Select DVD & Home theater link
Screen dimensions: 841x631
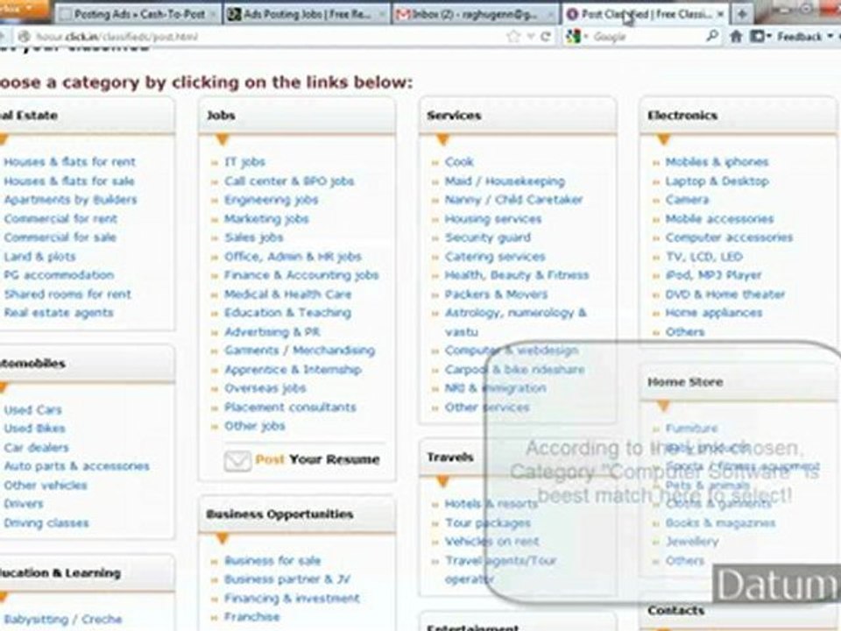click(725, 294)
